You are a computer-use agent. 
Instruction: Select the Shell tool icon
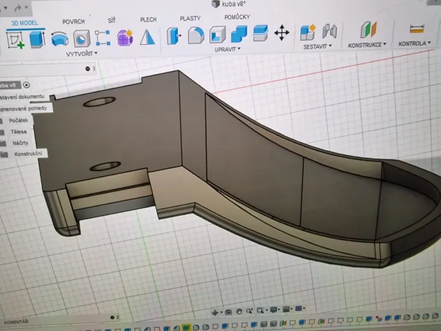[x=218, y=34]
